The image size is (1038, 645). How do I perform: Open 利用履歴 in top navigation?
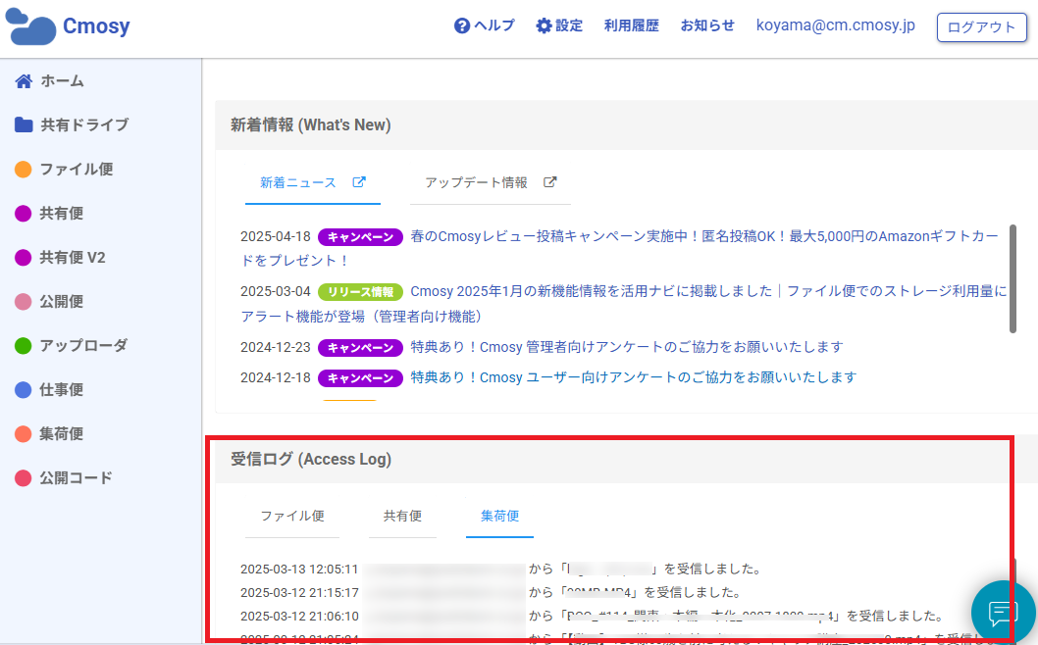(x=631, y=26)
